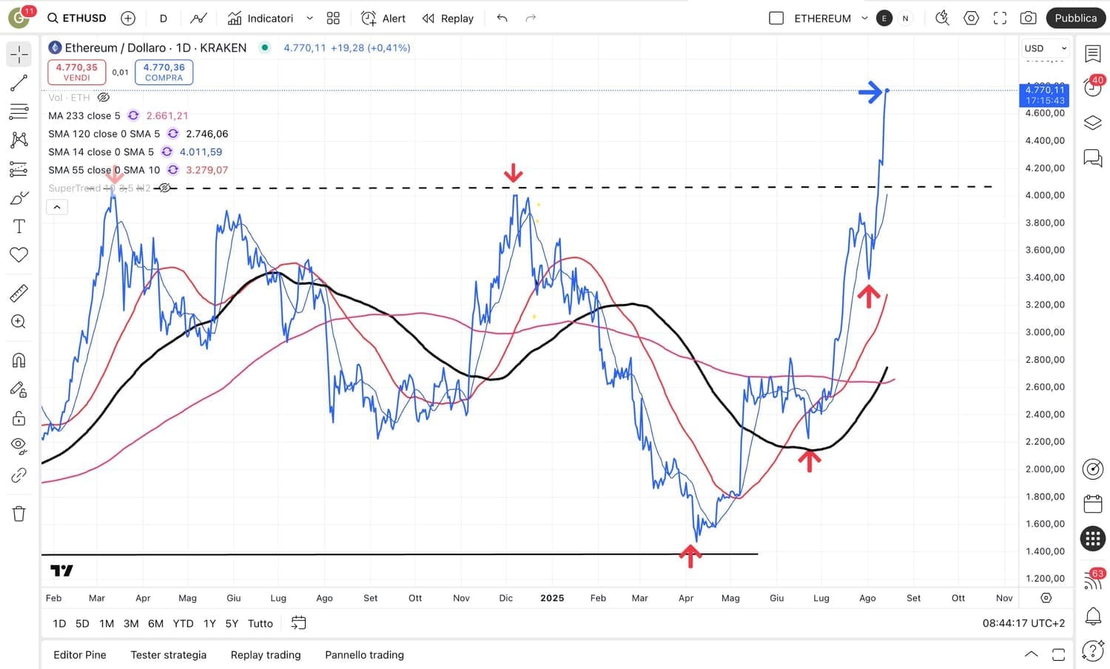Click the Pubblica button
Image resolution: width=1110 pixels, height=669 pixels.
[x=1076, y=18]
